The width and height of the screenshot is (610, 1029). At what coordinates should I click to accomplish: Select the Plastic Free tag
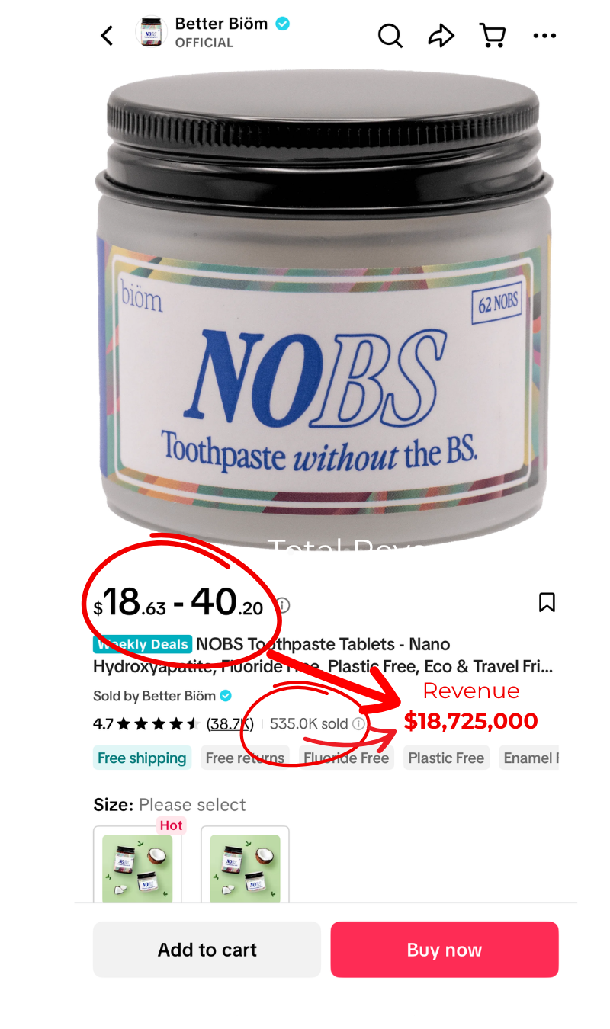pyautogui.click(x=446, y=758)
